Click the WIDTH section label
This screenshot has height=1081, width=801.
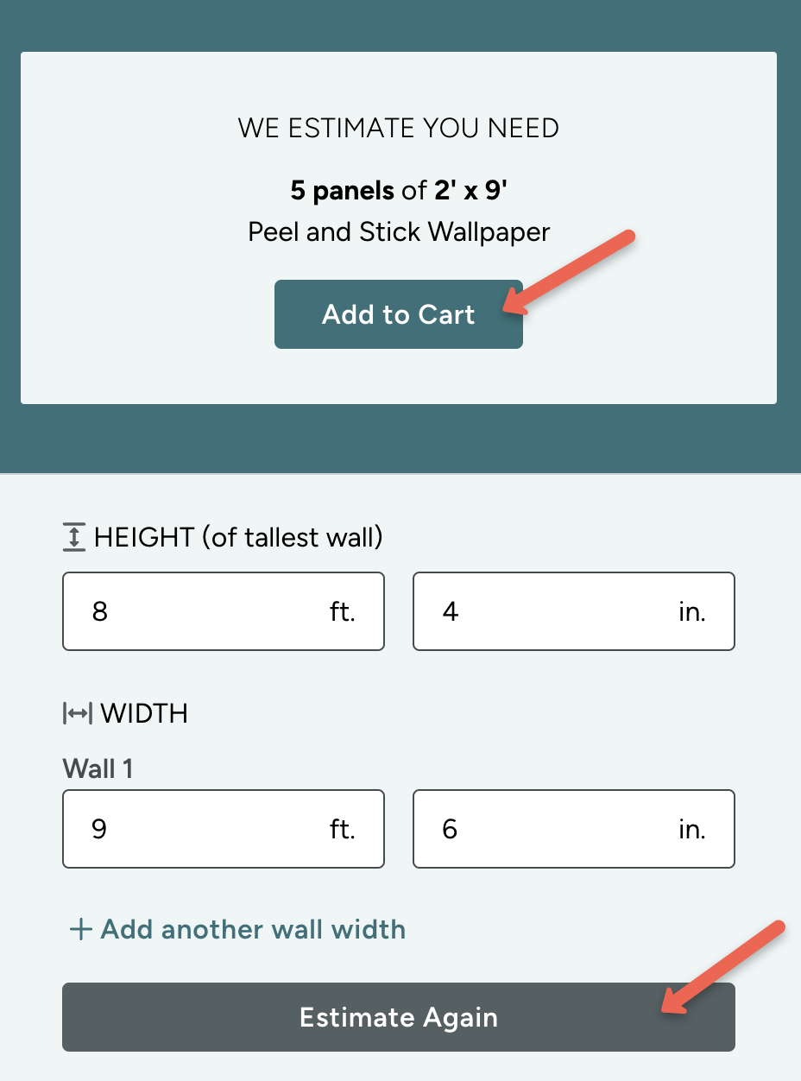[144, 714]
